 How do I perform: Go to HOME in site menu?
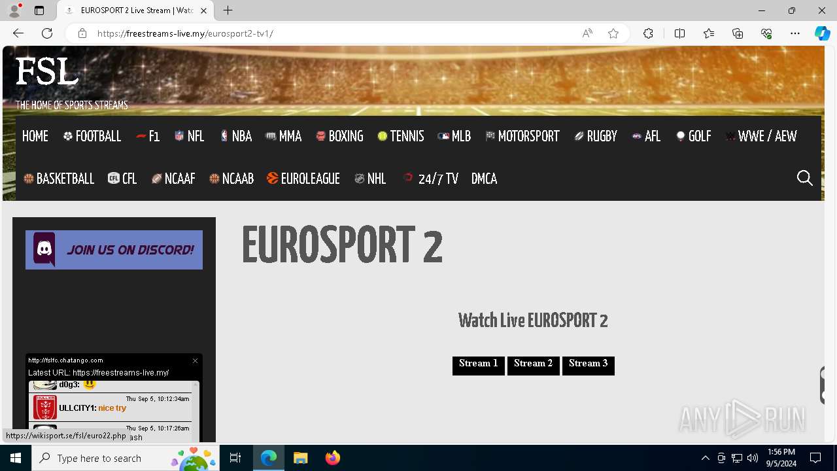coord(35,136)
